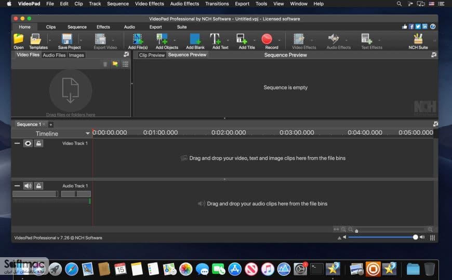Select the Clip Preview tab

[x=152, y=55]
